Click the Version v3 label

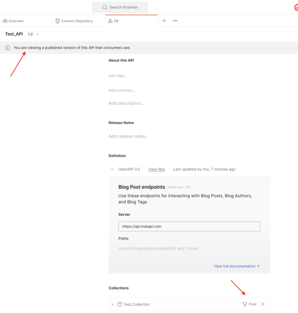(178, 187)
